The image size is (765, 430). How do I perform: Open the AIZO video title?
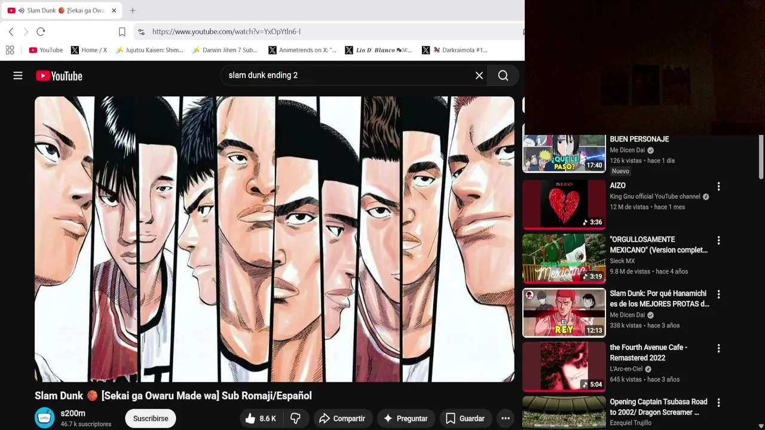617,186
